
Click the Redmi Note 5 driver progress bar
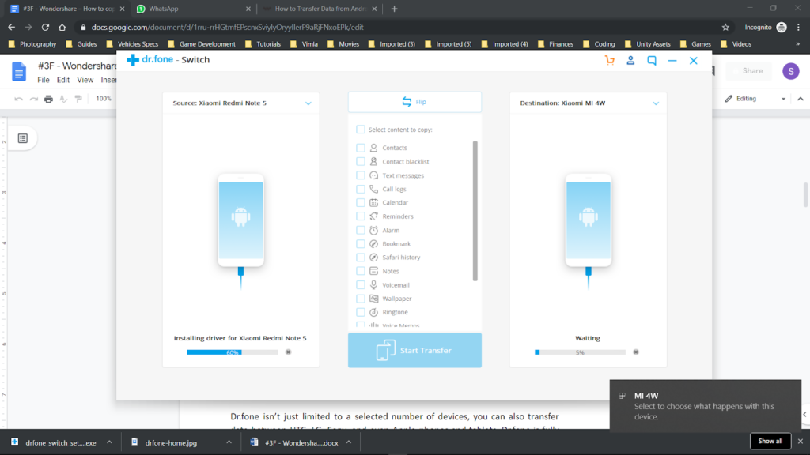click(x=233, y=352)
